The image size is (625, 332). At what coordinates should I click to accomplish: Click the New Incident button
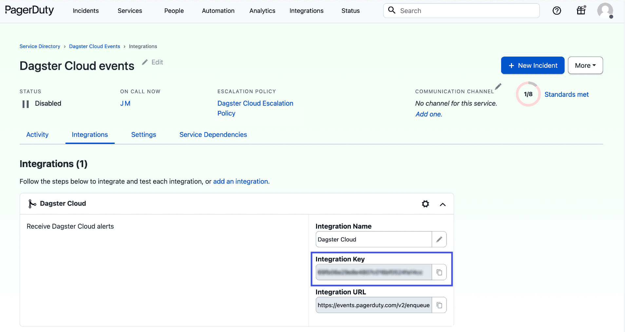(533, 65)
